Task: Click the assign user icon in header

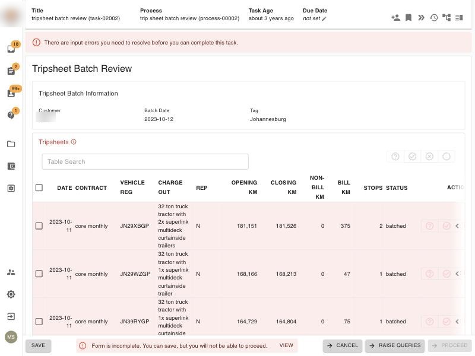Action: point(395,18)
